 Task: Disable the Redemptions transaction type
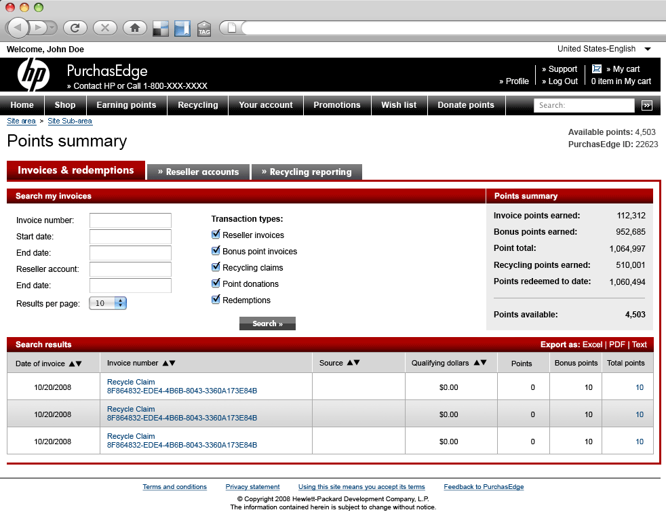216,300
